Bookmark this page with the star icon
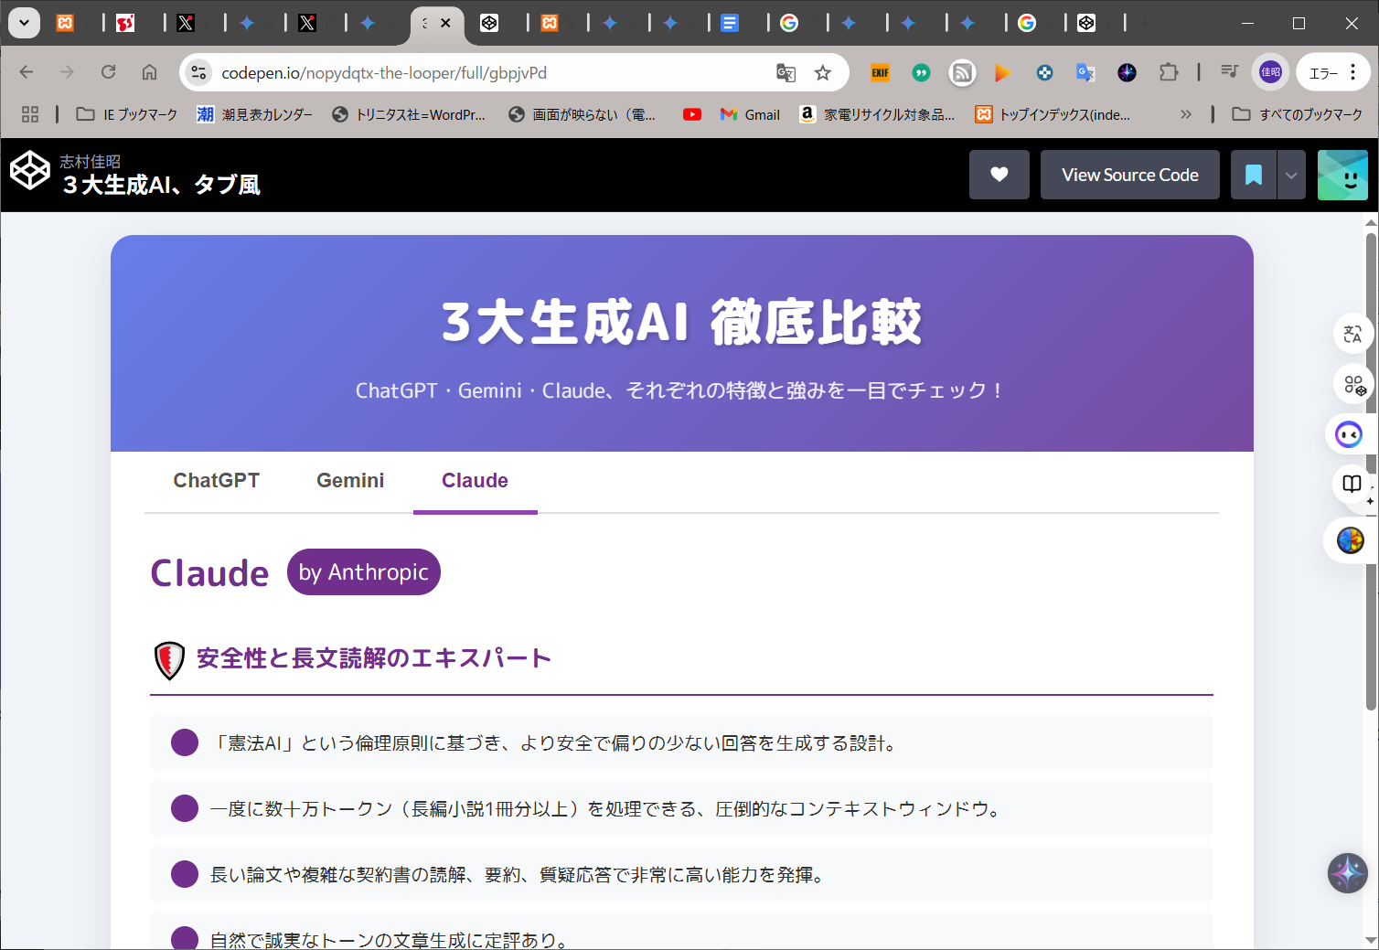The width and height of the screenshot is (1379, 950). [823, 72]
